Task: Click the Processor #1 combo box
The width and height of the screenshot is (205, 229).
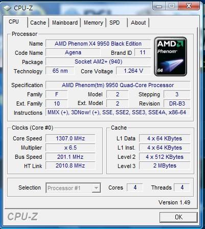Action: tap(73, 188)
